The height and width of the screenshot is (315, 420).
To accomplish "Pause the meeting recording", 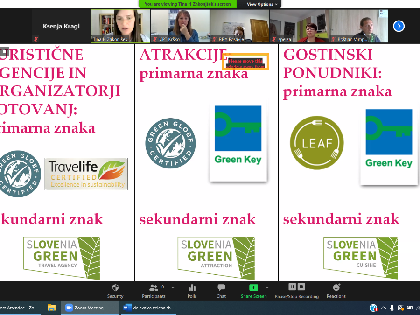I will tap(292, 287).
